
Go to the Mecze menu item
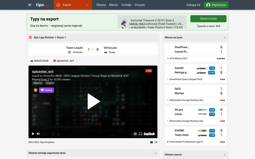(x=113, y=5)
